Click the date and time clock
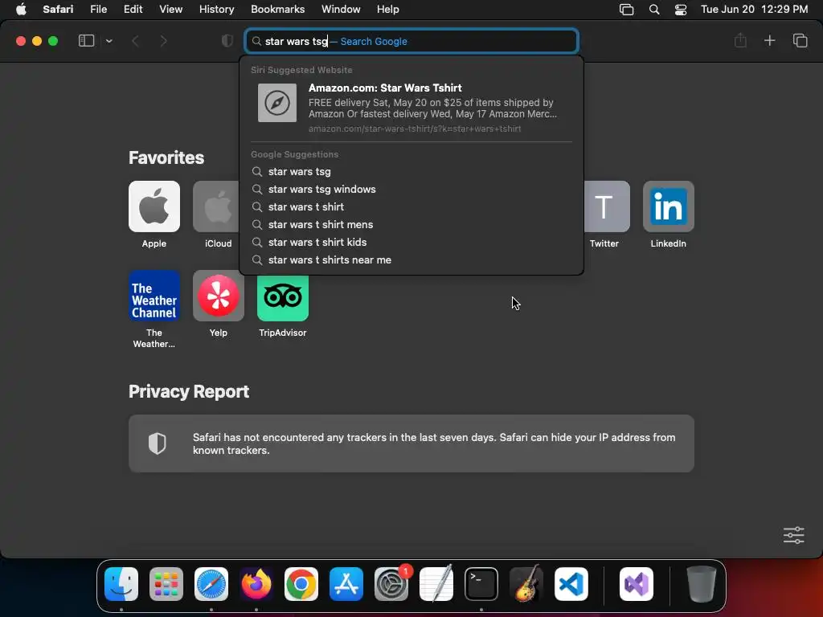This screenshot has width=823, height=617. (754, 10)
